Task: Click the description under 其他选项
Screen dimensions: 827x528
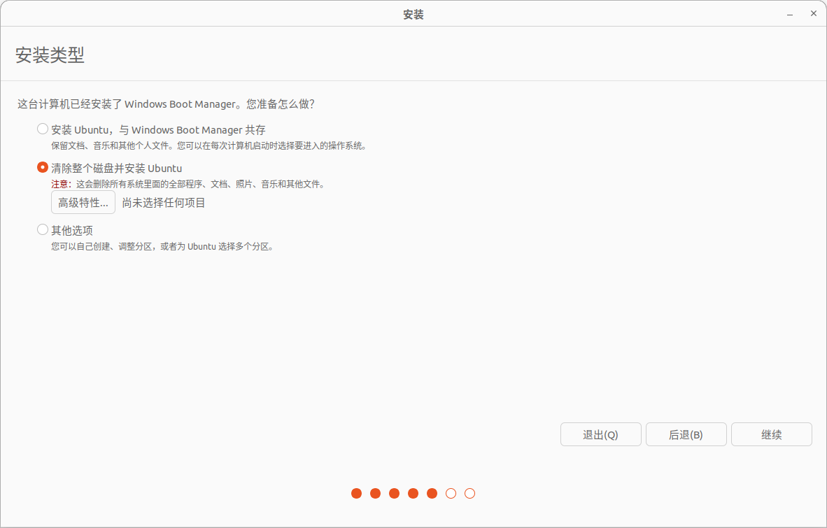Action: point(162,246)
